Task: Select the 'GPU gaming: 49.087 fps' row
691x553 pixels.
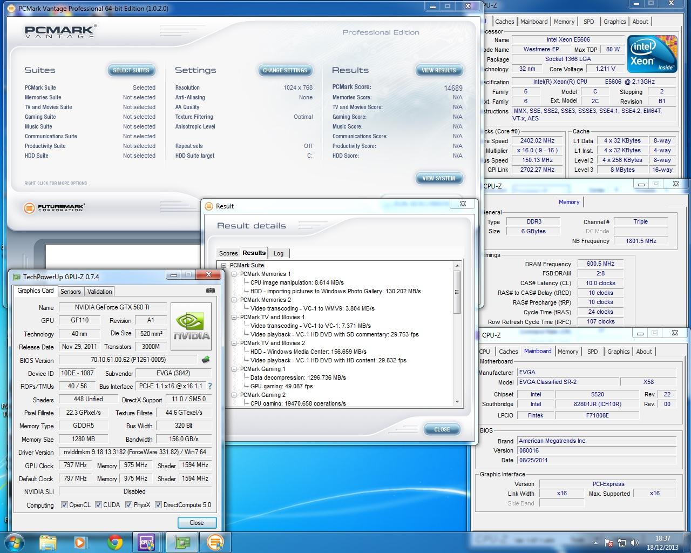Action: tap(282, 386)
